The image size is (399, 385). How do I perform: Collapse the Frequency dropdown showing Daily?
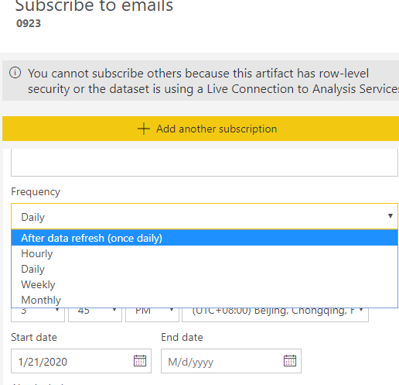204,216
